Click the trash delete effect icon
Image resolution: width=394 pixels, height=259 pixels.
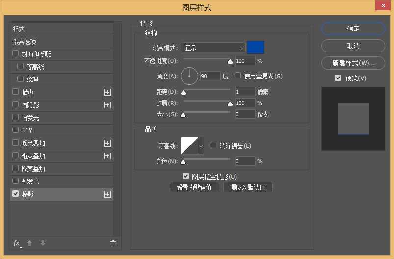tap(113, 243)
